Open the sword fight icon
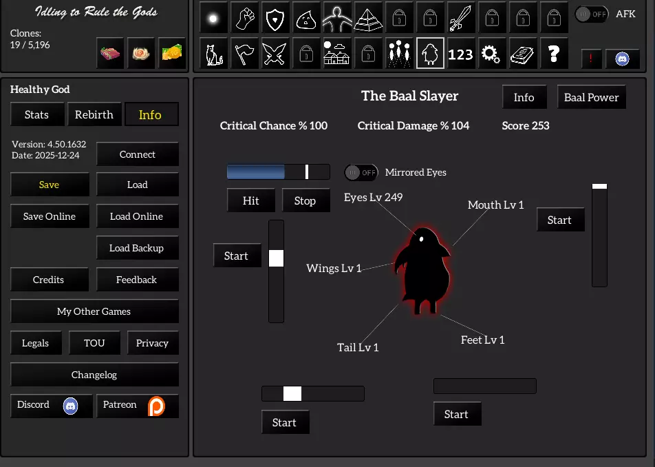The image size is (655, 467). pos(461,18)
